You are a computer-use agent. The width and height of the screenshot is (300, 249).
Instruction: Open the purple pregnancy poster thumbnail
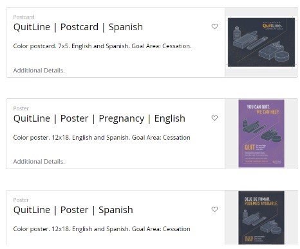(x=261, y=133)
